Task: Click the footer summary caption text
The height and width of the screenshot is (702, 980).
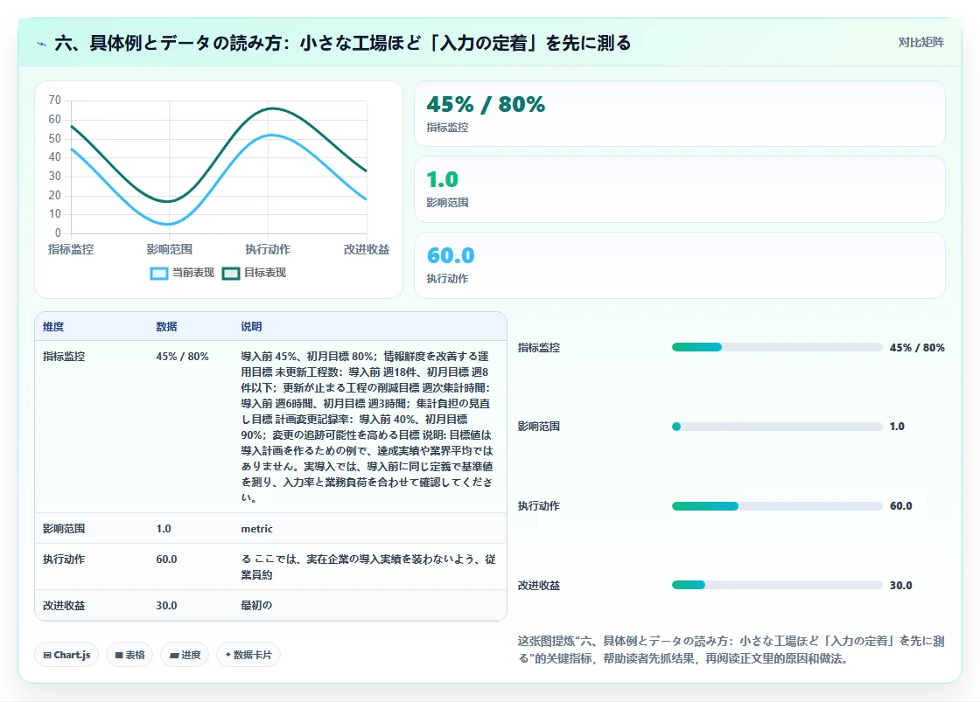Action: click(731, 650)
